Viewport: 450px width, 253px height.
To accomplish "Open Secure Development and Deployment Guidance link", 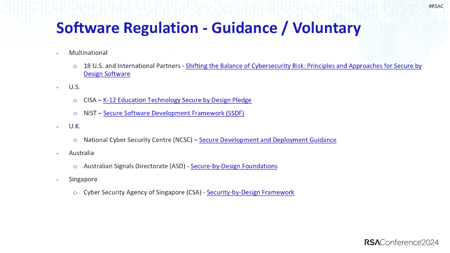I will pos(268,140).
